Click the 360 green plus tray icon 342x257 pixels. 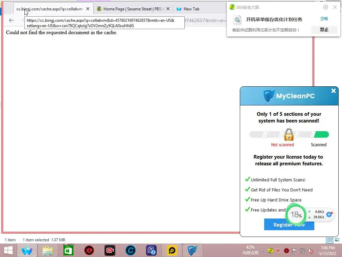[270, 251]
